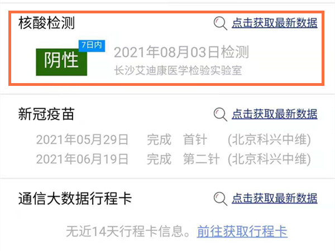Image resolution: width=335 pixels, height=251 pixels.
Task: Tap the first dose (北京科兴中维) manufacturer text
Action: click(x=269, y=140)
